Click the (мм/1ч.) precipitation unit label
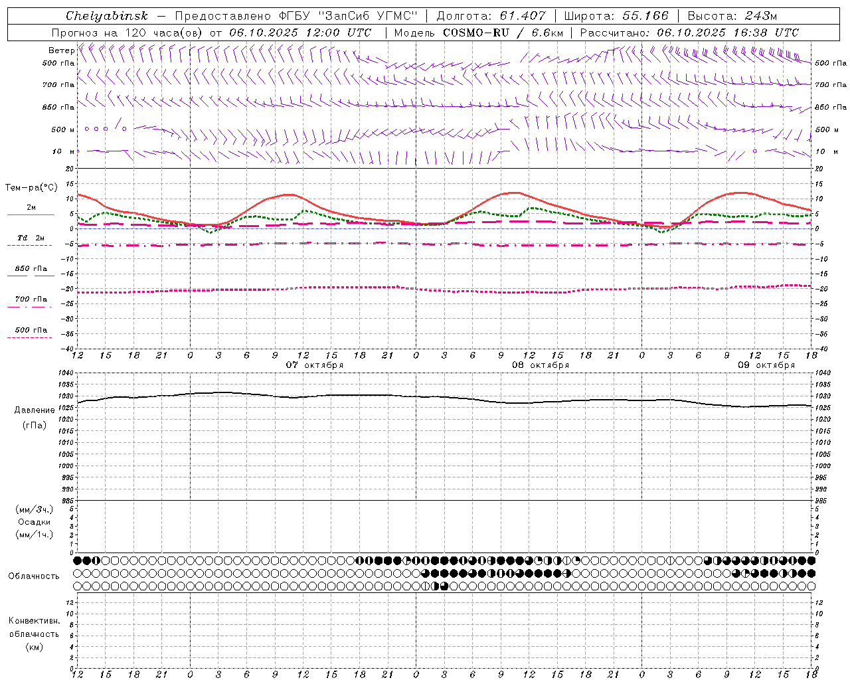 pyautogui.click(x=35, y=535)
